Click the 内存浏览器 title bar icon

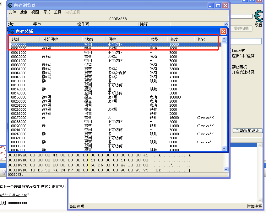pyautogui.click(x=10, y=5)
